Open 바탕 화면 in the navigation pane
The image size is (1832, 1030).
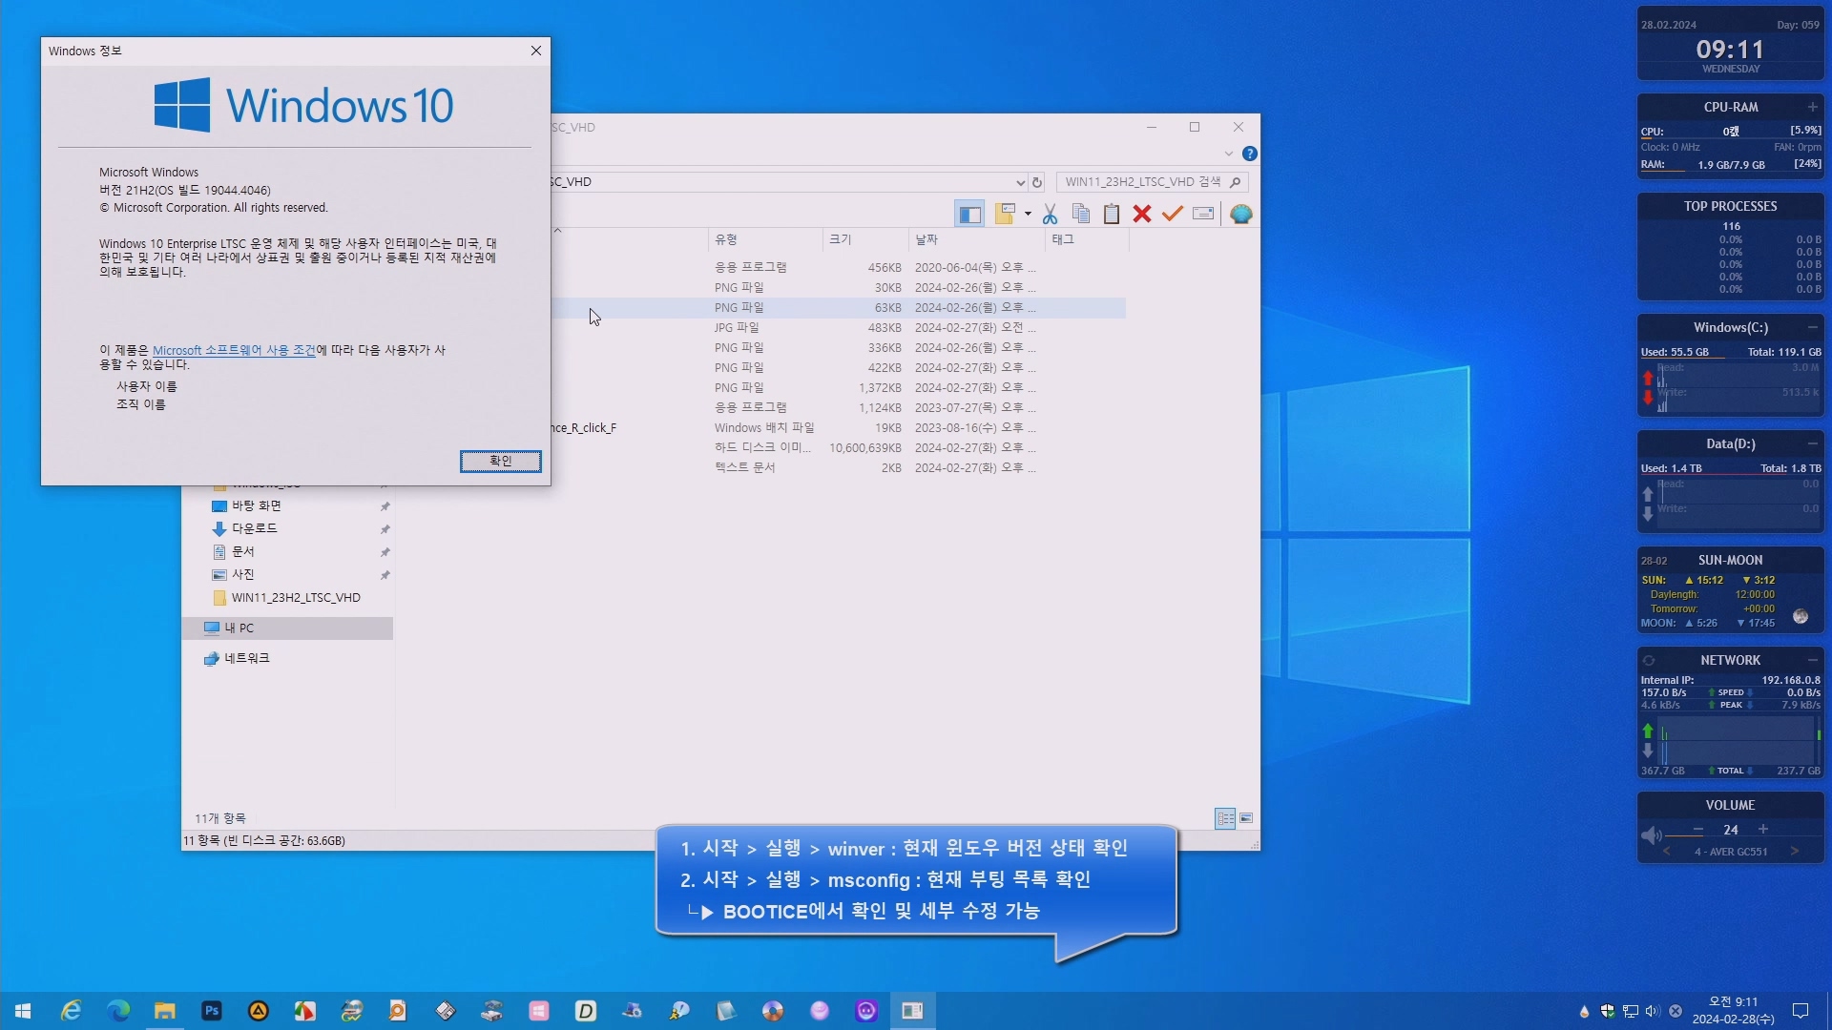pos(256,505)
